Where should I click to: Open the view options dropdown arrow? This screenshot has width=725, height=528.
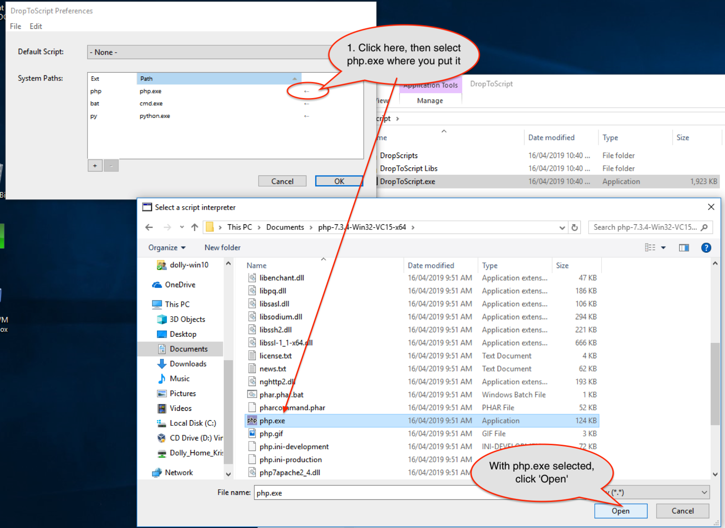663,248
